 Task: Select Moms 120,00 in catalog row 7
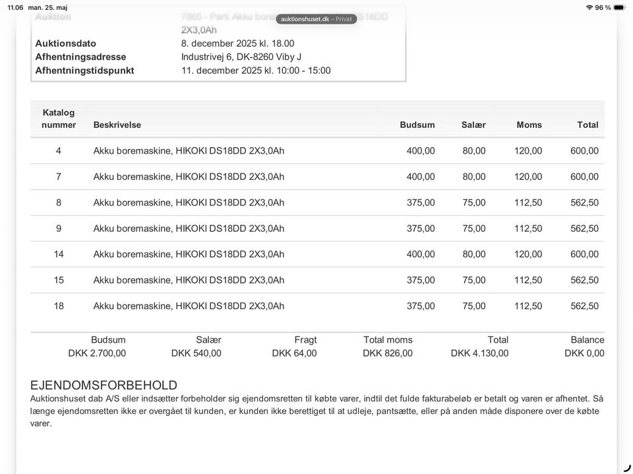528,177
